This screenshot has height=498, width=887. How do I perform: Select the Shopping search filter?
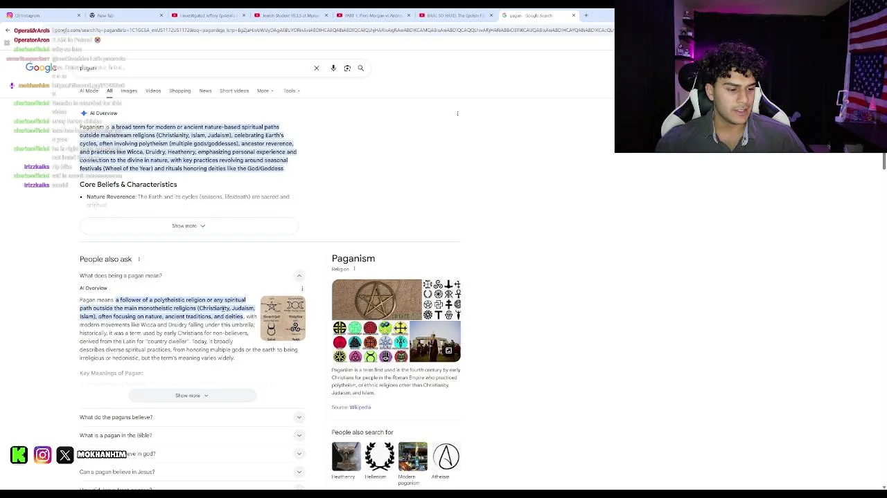(x=179, y=91)
